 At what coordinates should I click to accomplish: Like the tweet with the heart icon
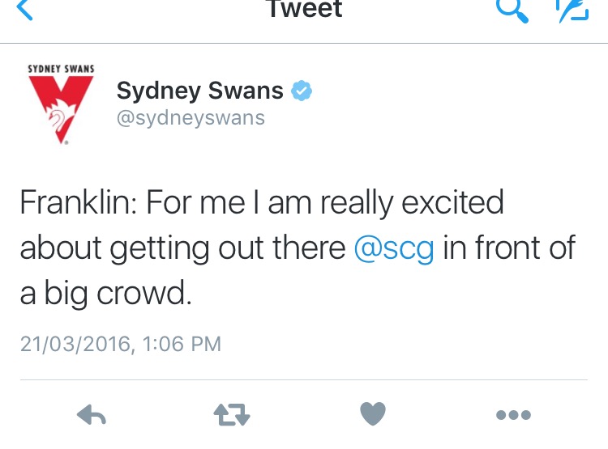(x=373, y=413)
